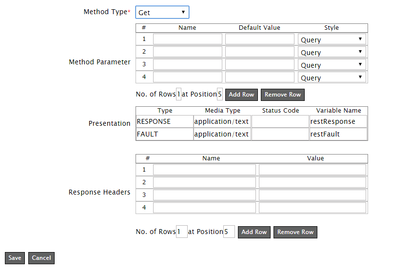Click Name field in Response Headers row 2

(204, 182)
